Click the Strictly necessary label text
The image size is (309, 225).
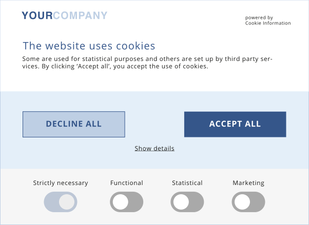coord(61,183)
